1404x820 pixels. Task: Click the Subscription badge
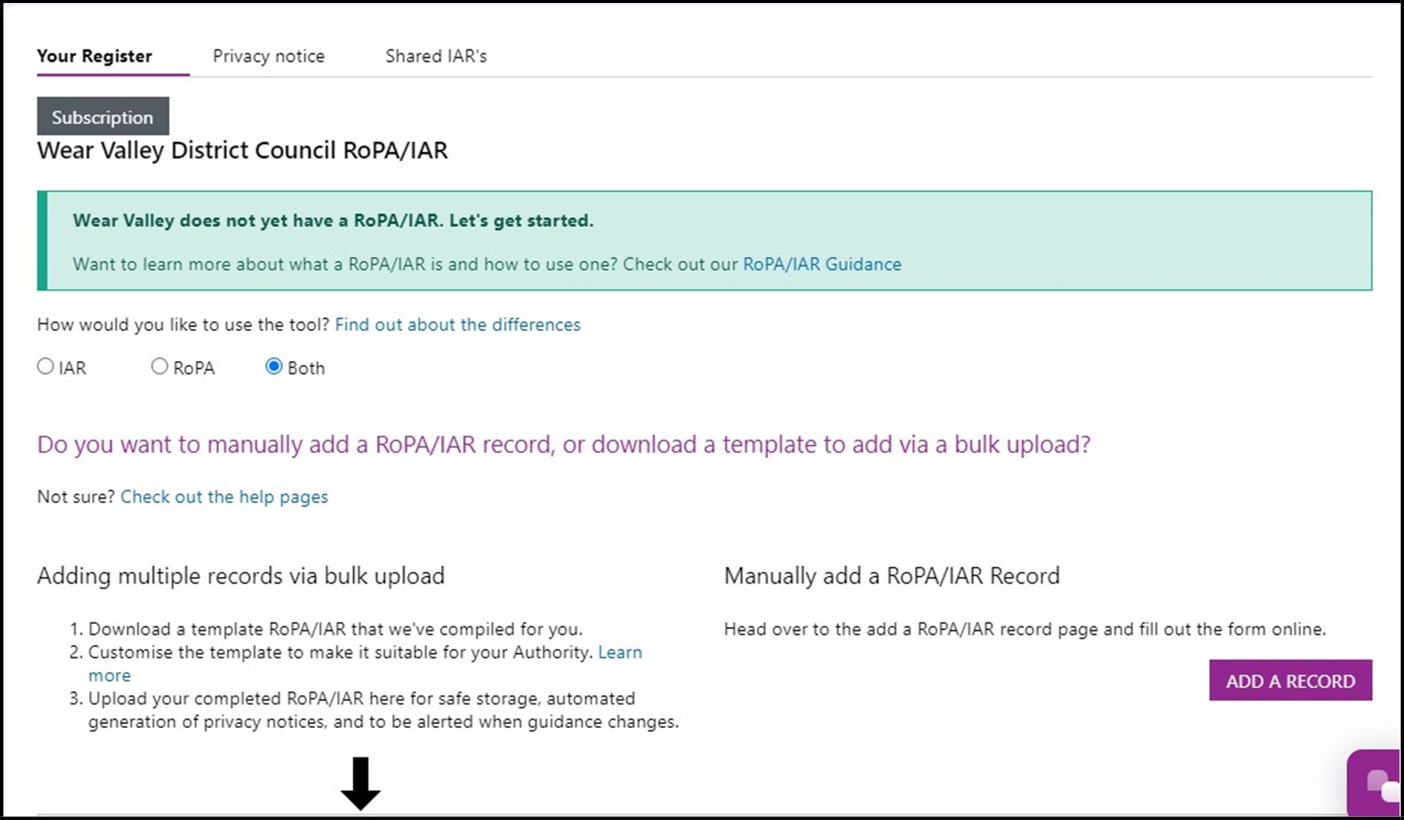103,117
